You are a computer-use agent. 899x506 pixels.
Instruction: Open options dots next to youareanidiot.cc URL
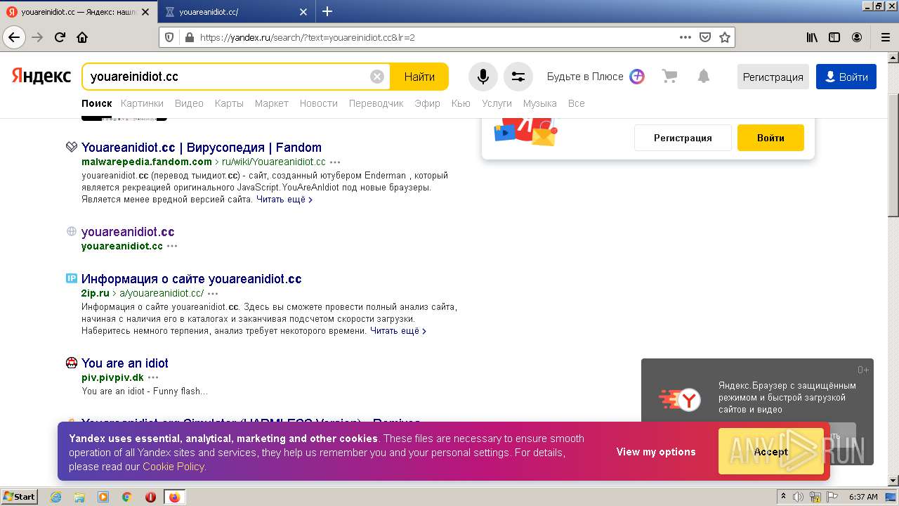tap(172, 247)
